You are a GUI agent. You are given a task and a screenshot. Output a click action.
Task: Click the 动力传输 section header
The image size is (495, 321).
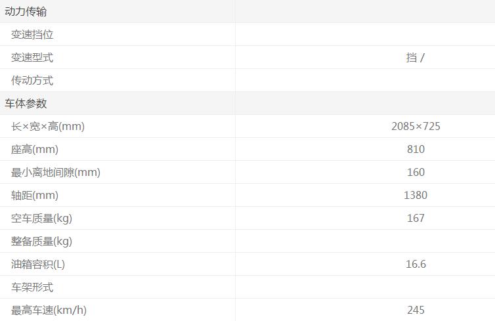(26, 12)
